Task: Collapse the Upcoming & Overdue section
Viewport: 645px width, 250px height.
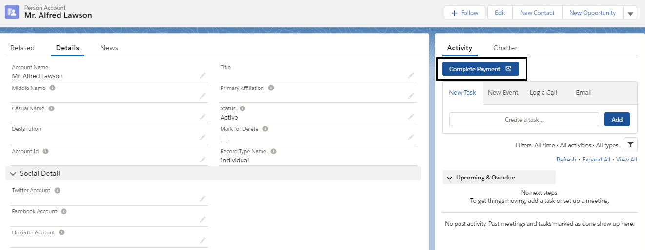Action: [449, 178]
